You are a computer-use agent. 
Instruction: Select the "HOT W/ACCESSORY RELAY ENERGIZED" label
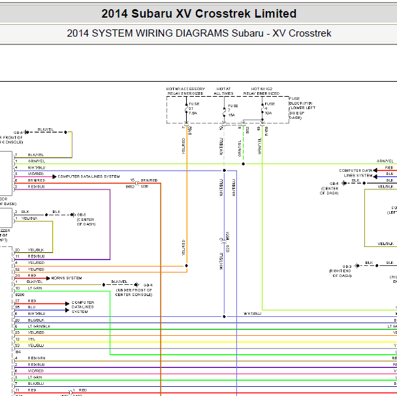[185, 91]
